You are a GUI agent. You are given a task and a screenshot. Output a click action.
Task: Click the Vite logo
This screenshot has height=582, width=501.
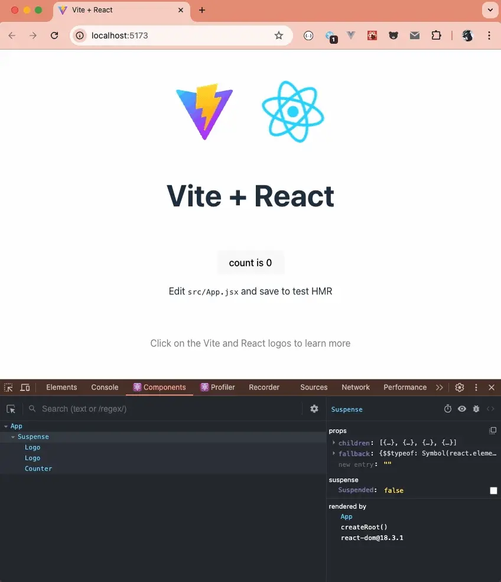(204, 111)
